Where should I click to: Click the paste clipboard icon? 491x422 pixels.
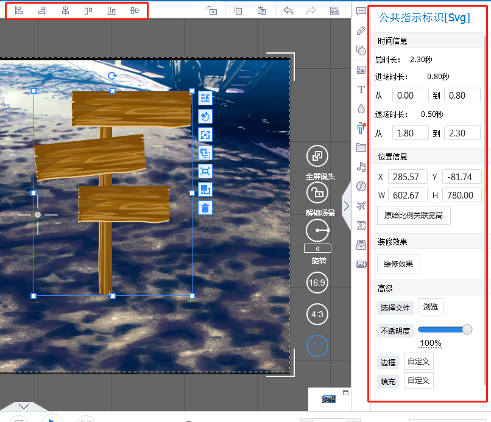click(261, 10)
